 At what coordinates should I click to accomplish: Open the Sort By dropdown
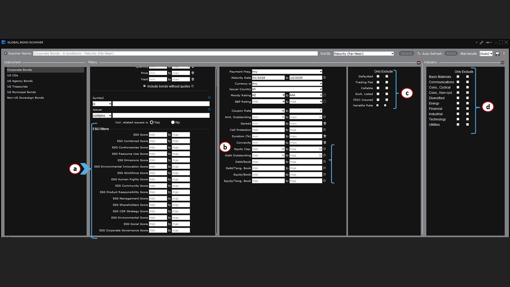pyautogui.click(x=363, y=53)
